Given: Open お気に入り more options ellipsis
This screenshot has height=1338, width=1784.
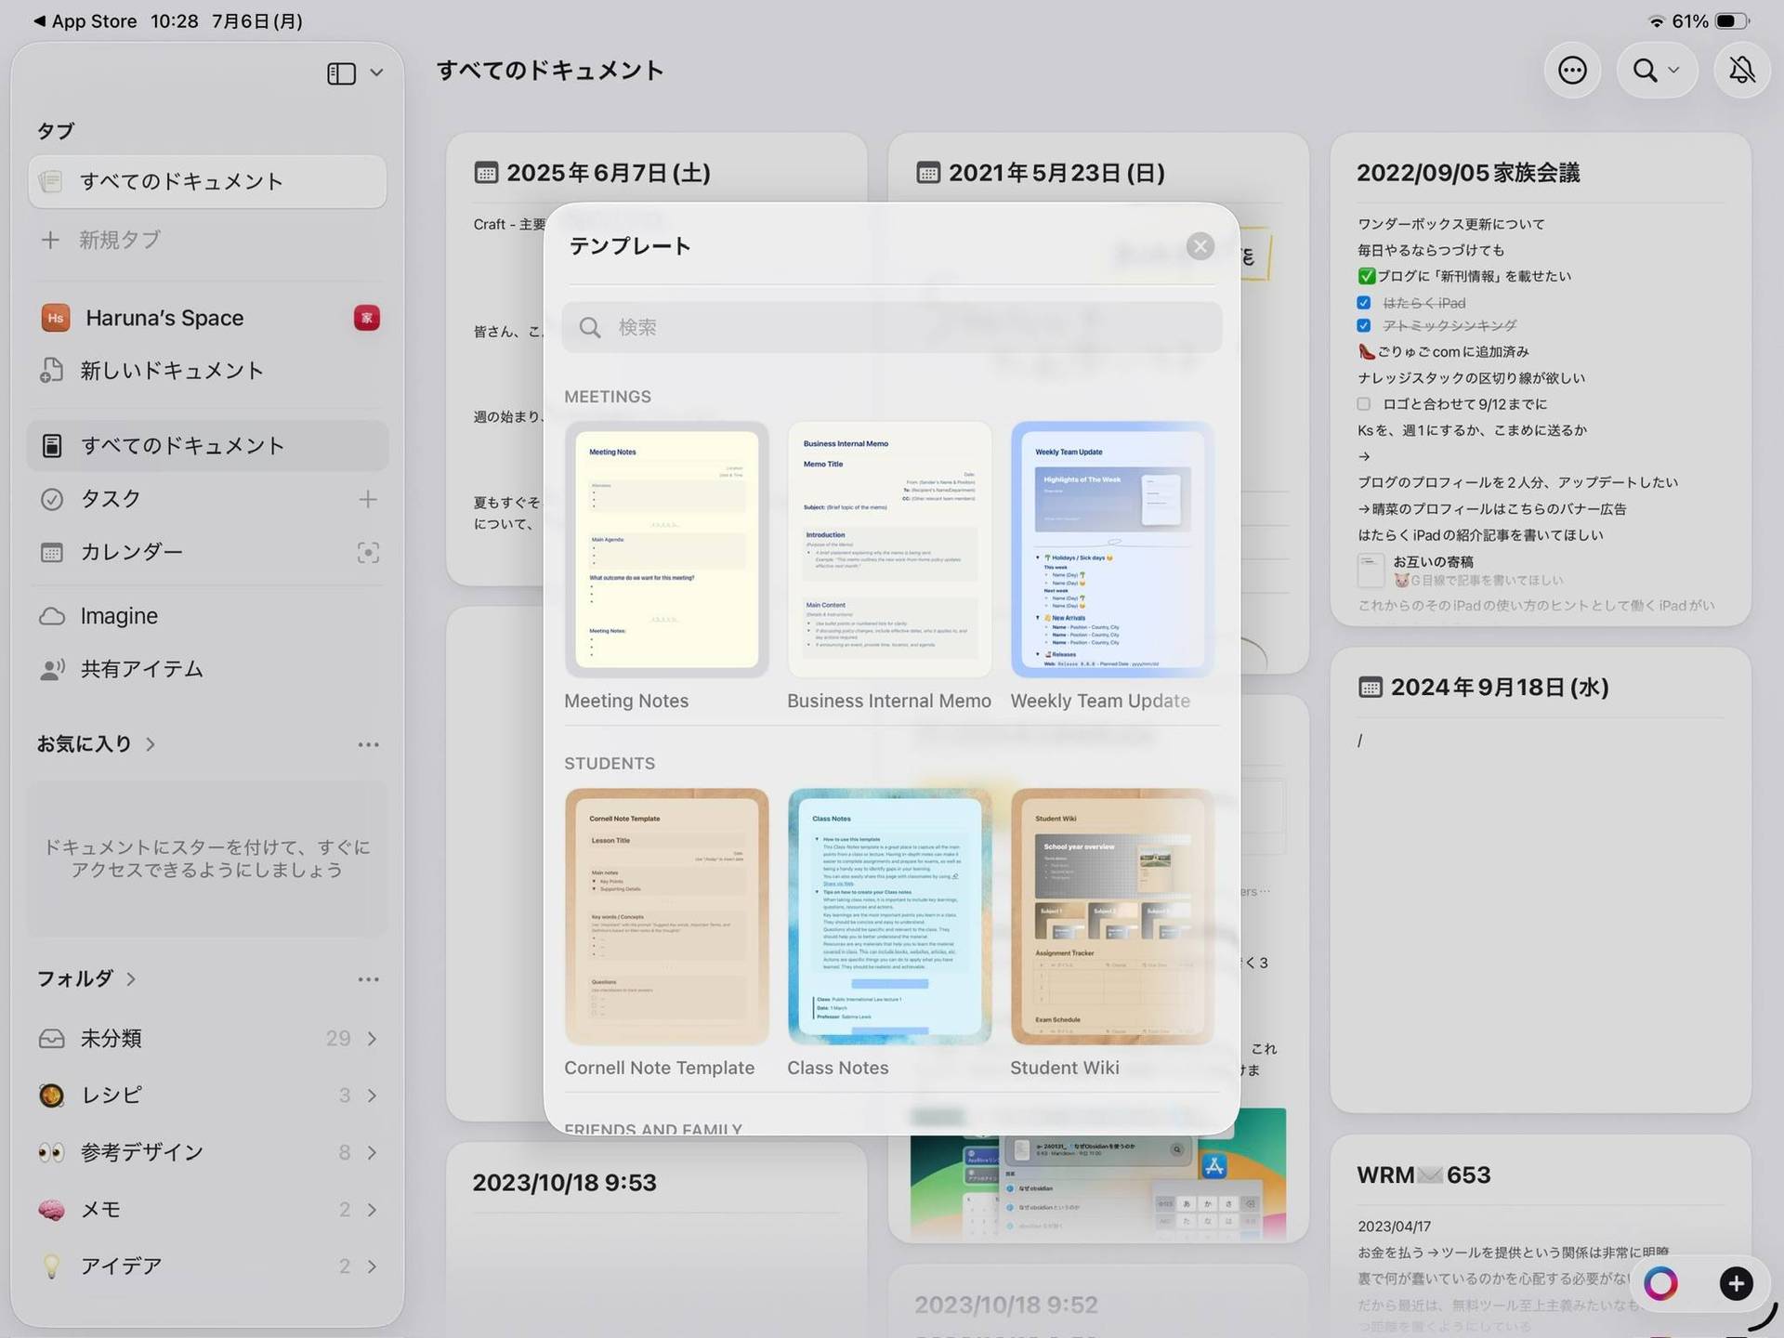Looking at the screenshot, I should (368, 744).
